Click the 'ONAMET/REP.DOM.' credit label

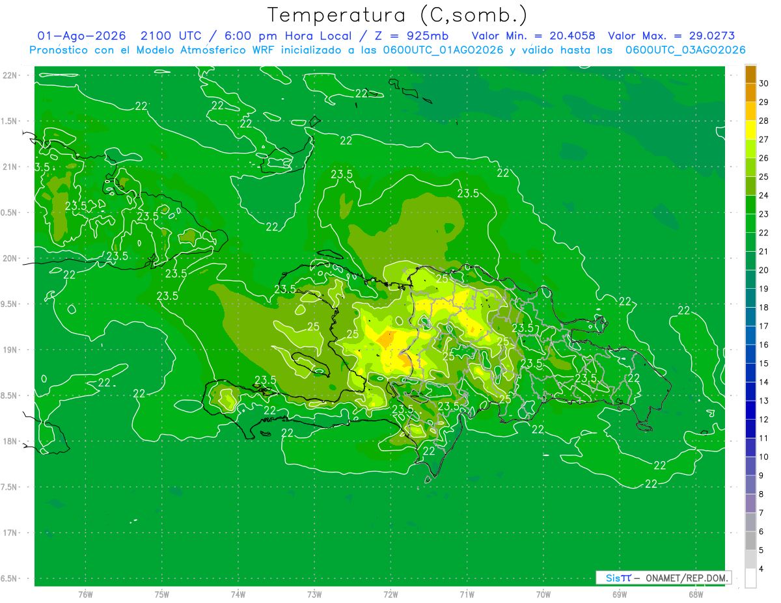(687, 578)
